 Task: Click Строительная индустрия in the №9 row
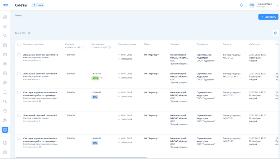point(204,75)
